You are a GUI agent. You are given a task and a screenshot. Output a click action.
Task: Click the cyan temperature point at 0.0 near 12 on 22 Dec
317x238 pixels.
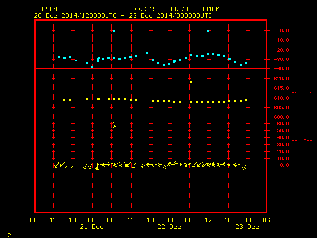click(x=208, y=31)
